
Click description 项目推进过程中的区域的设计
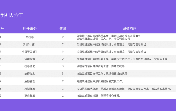[111, 44]
